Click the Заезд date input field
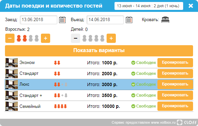Viewport: 198px width, 126px height. tap(39, 20)
